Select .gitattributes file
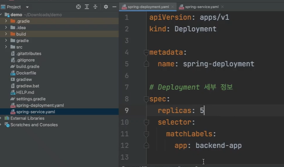 29,53
